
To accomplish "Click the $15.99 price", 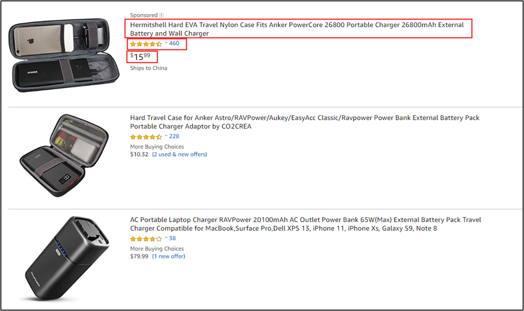I will 141,57.
